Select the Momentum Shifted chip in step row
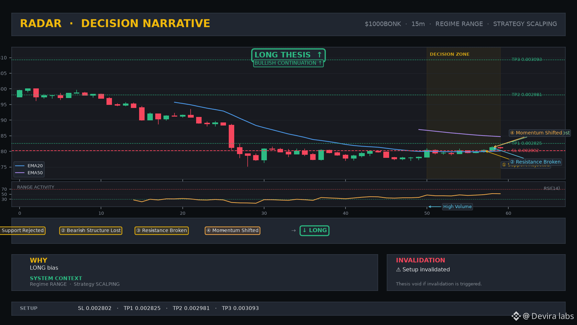This screenshot has width=577, height=325. point(233,230)
